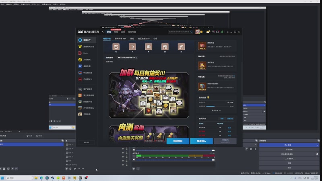Click the 创建房间 button

tap(178, 141)
